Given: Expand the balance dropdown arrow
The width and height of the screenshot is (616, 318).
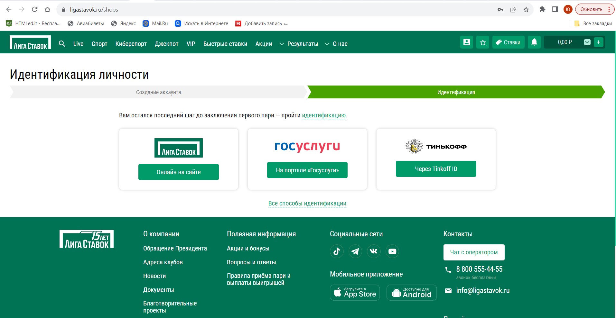Looking at the screenshot, I should point(587,42).
